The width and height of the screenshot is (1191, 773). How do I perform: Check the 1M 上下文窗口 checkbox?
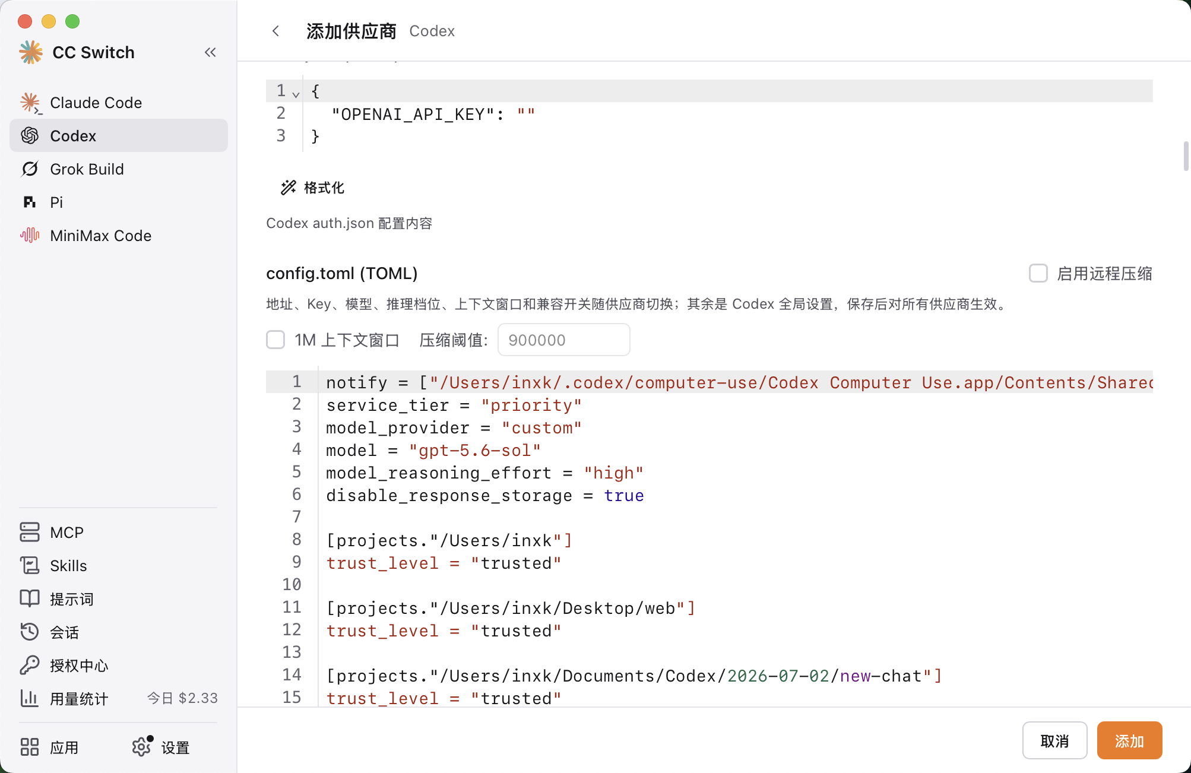(x=275, y=340)
